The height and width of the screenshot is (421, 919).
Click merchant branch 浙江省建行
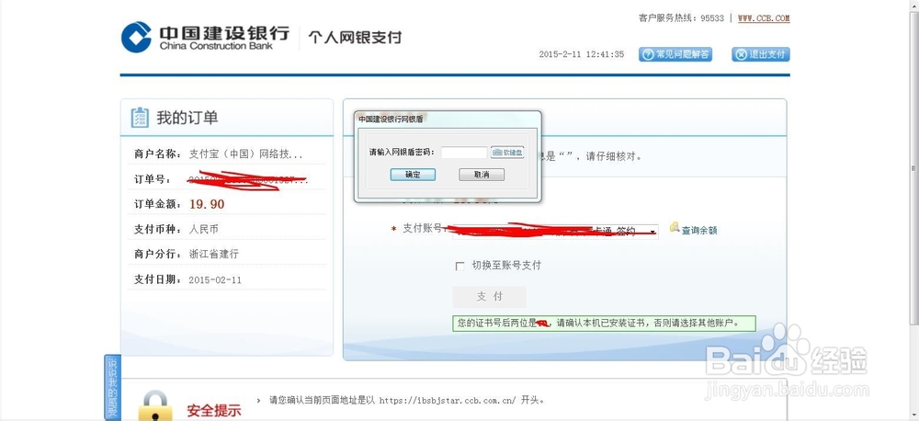coord(213,255)
